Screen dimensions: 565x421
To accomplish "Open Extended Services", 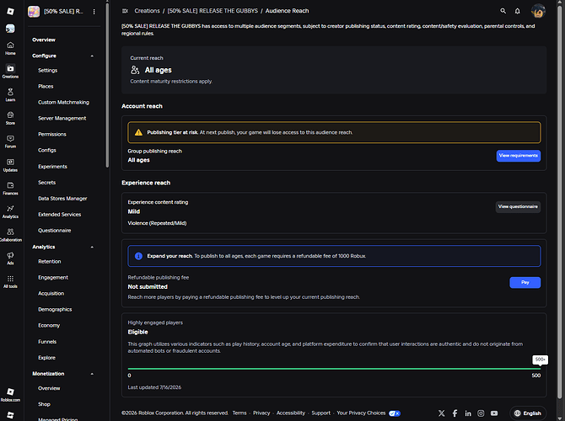I will 60,215.
